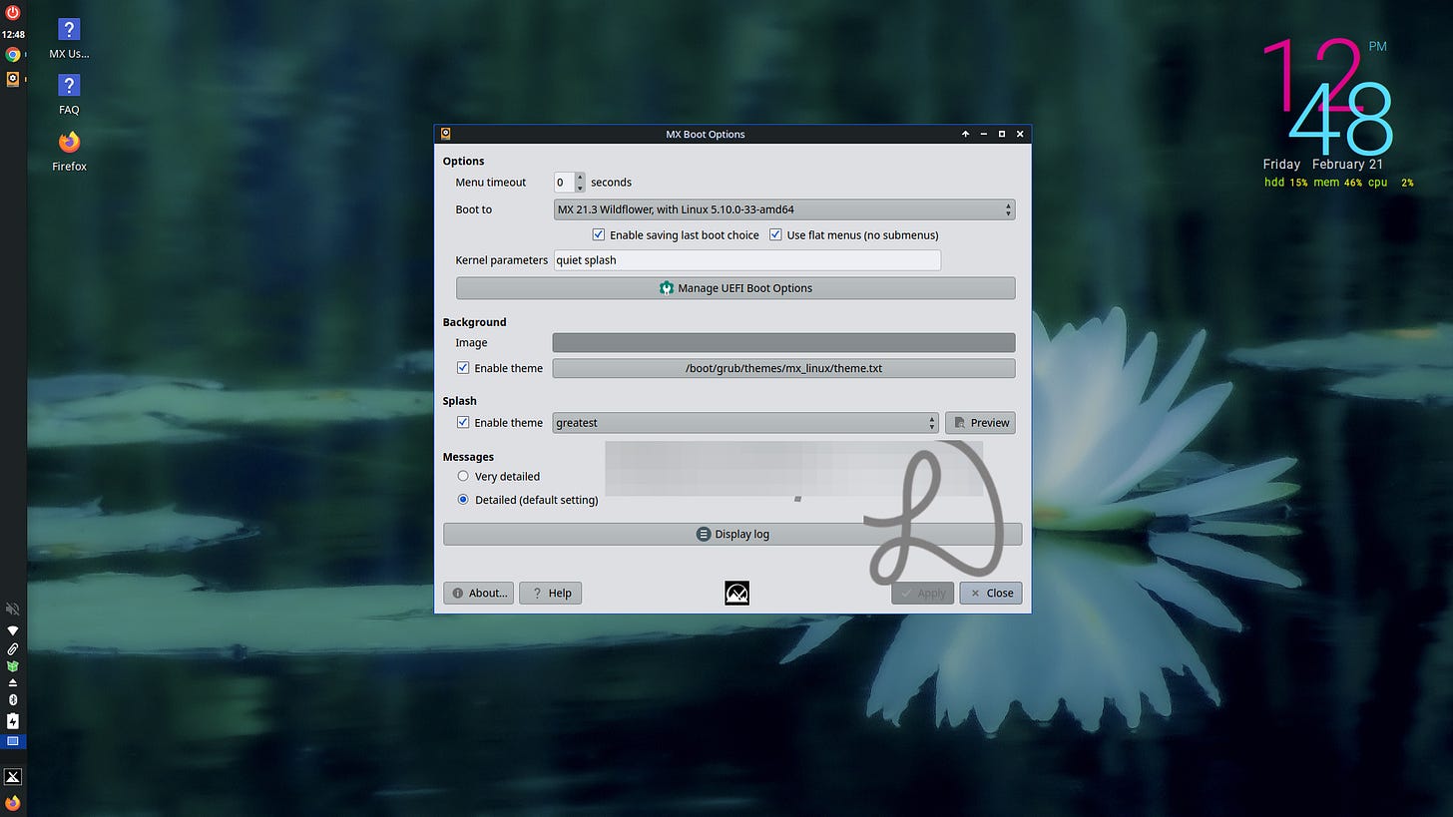
Task: Toggle Use flat menus checkbox
Action: (x=775, y=235)
